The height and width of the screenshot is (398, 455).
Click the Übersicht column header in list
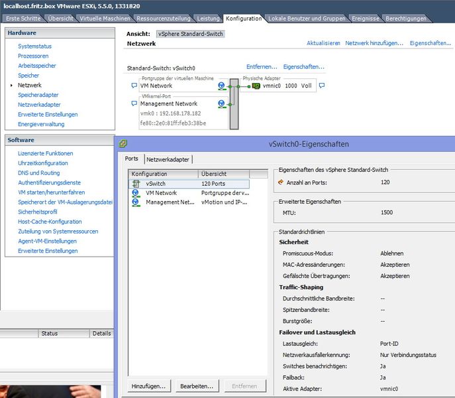(x=224, y=174)
